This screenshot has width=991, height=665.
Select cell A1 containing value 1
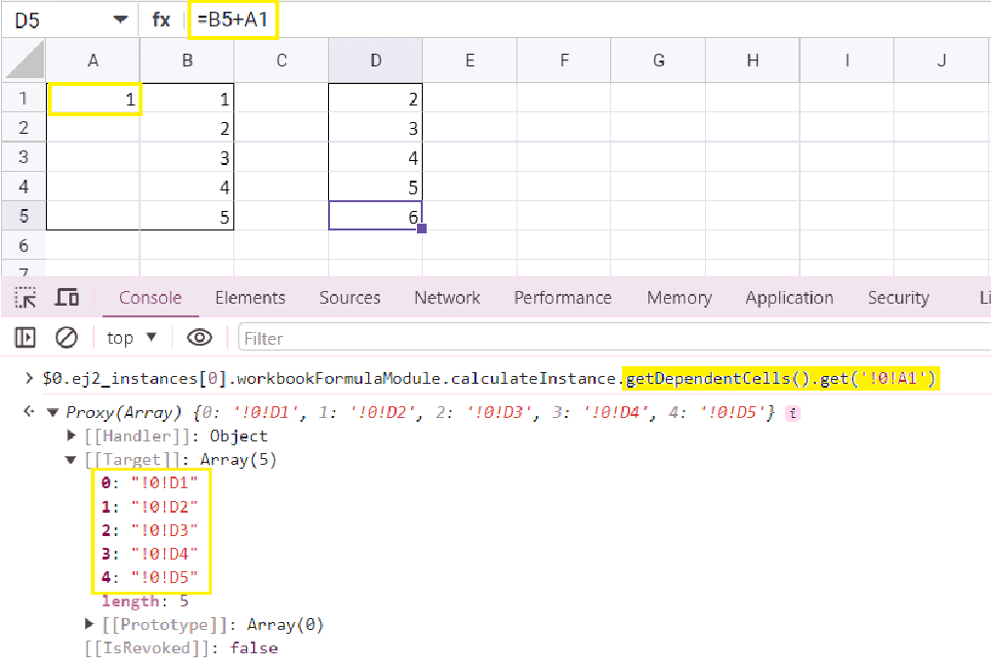(x=95, y=99)
